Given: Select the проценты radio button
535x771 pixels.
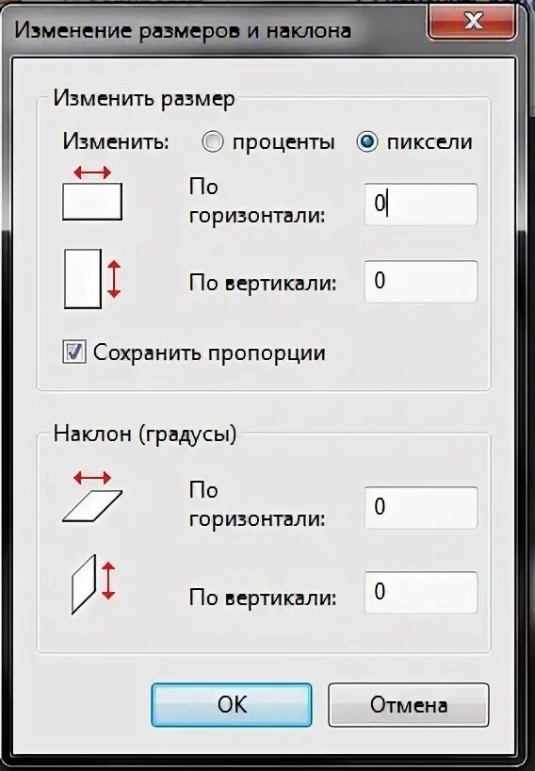Looking at the screenshot, I should click(x=213, y=142).
